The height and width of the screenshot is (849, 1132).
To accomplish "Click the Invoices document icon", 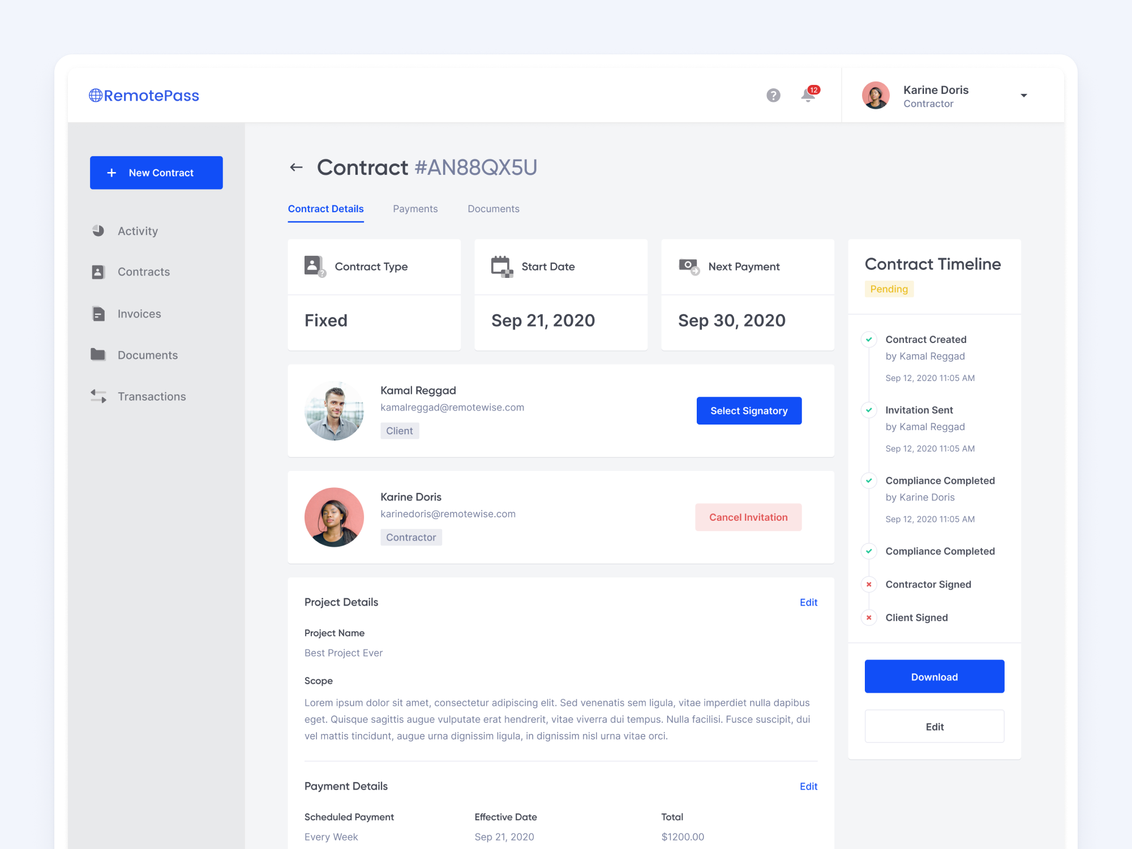I will (x=98, y=314).
